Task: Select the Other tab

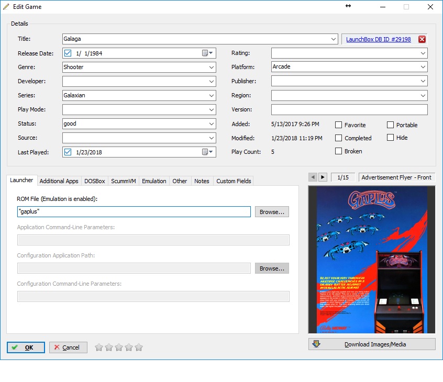Action: click(180, 181)
